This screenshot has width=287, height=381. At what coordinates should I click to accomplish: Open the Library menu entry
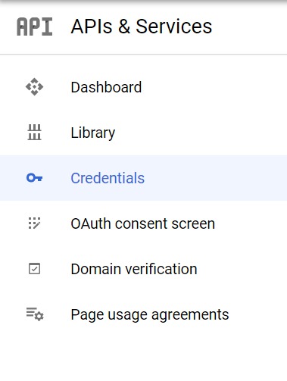[143, 133]
